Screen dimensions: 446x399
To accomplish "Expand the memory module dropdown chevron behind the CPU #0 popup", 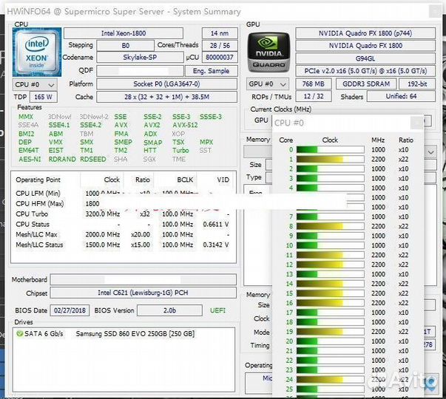I will click(x=431, y=152).
